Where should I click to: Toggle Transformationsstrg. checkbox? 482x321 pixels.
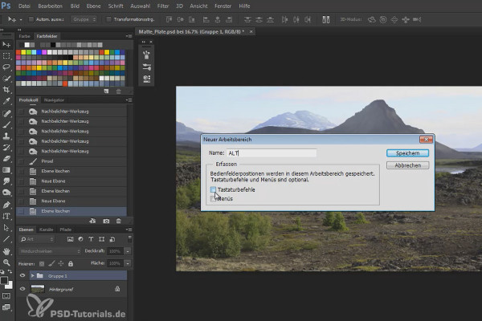(108, 19)
